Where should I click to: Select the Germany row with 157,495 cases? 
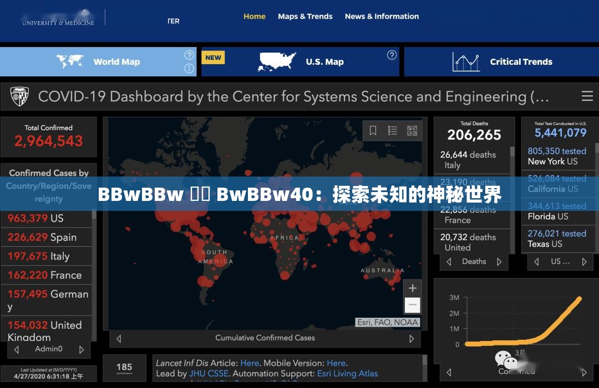click(x=46, y=300)
